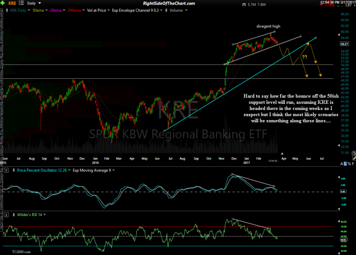Select cyan trendline start handle near July 2016
The image size is (356, 255).
[164, 131]
